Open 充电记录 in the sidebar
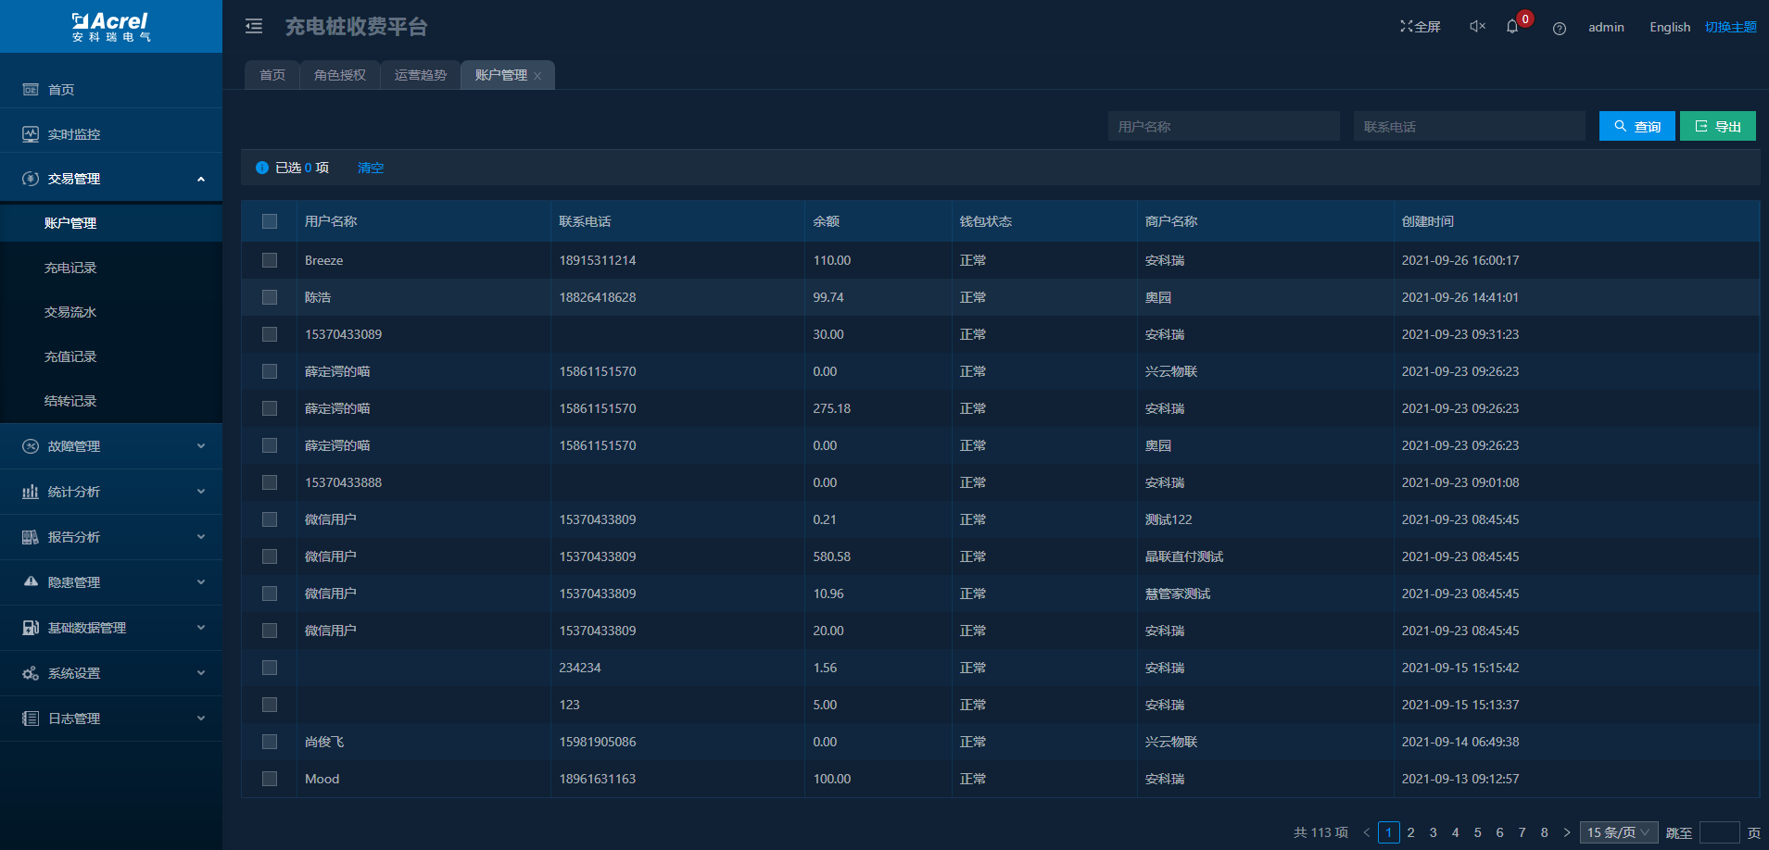Screen dimensions: 1769x850 (x=70, y=268)
